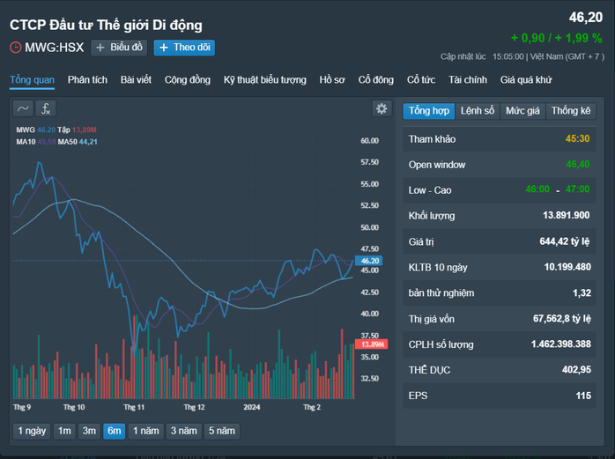Click Thị giá vốn value 67,562,8
Image resolution: width=615 pixels, height=459 pixels.
(x=561, y=319)
